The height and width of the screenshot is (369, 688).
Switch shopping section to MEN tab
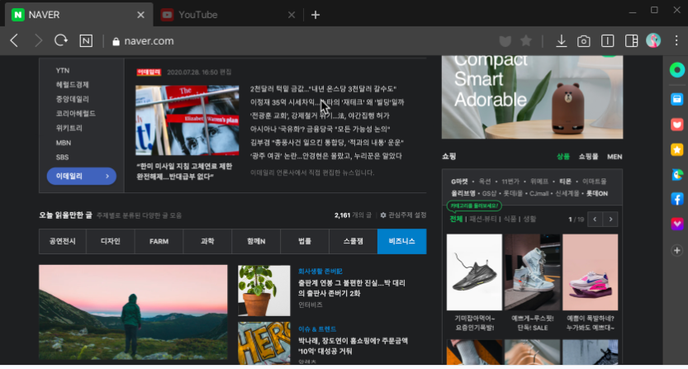point(614,157)
